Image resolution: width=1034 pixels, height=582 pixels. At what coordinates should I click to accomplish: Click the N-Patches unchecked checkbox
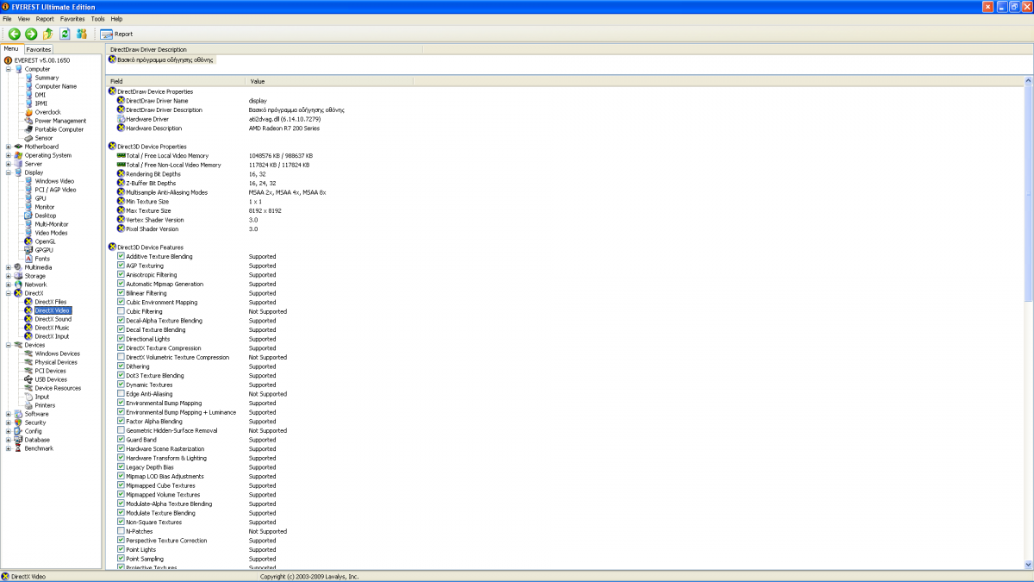click(121, 531)
